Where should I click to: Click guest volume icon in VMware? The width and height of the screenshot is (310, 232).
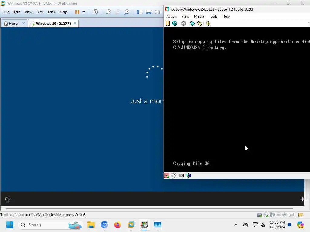tap(302, 199)
